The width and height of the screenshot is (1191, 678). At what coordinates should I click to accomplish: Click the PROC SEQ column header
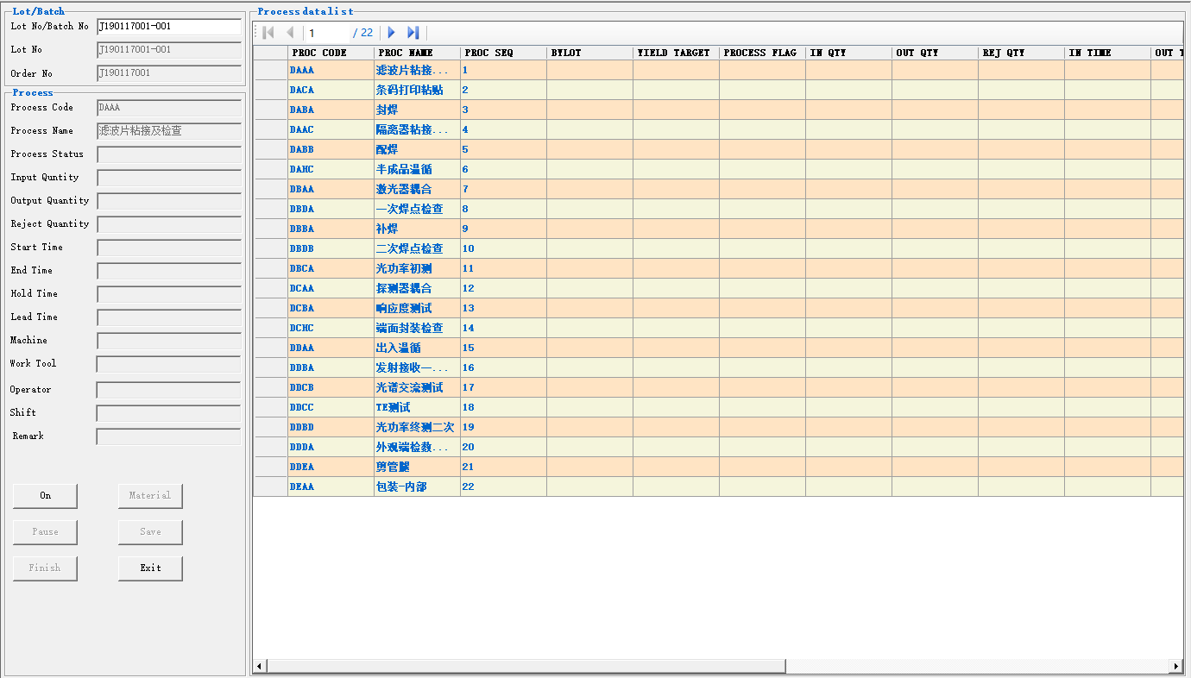pos(503,53)
